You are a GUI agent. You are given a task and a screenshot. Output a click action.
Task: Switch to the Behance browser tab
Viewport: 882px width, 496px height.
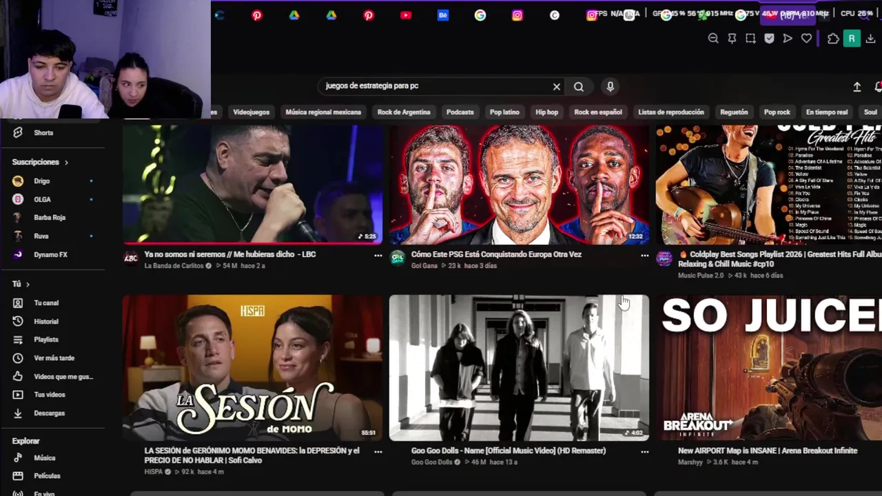443,15
